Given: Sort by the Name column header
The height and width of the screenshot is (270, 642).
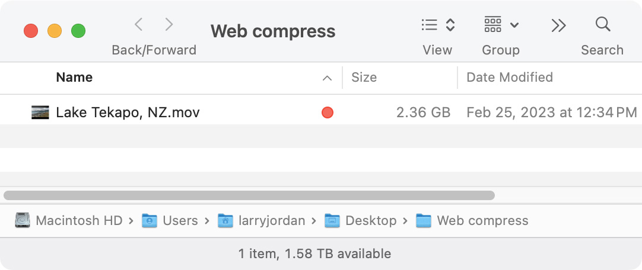Looking at the screenshot, I should click(74, 78).
